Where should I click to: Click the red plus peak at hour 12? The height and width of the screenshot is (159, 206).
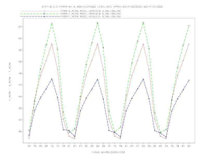(x=52, y=44)
